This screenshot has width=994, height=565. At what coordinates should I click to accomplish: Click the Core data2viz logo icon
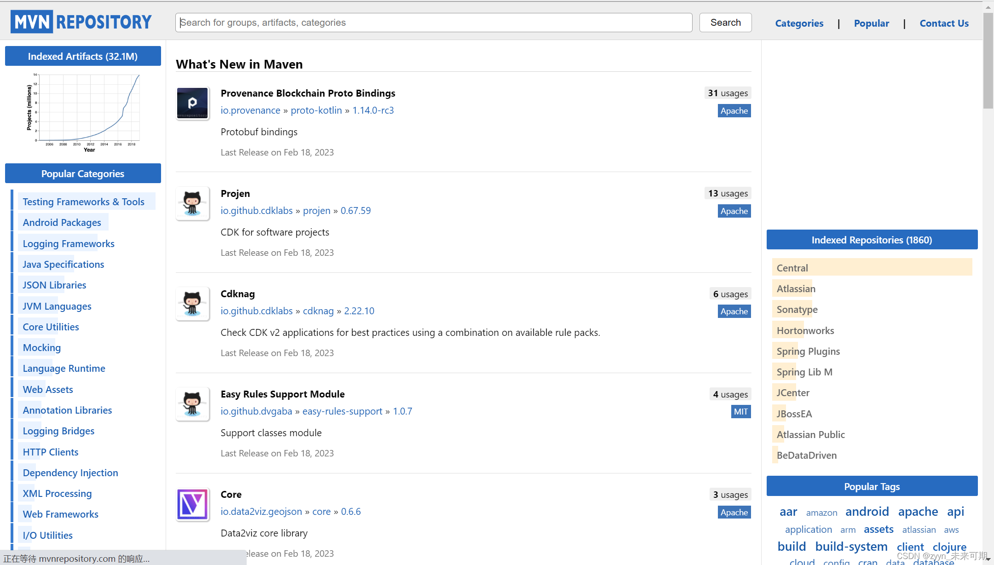192,504
